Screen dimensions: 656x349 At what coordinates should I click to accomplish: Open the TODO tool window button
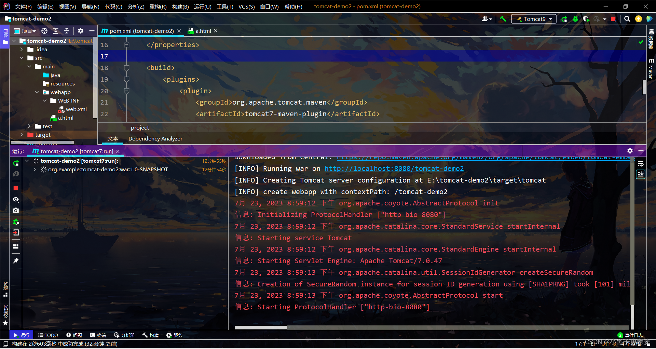[x=48, y=335]
